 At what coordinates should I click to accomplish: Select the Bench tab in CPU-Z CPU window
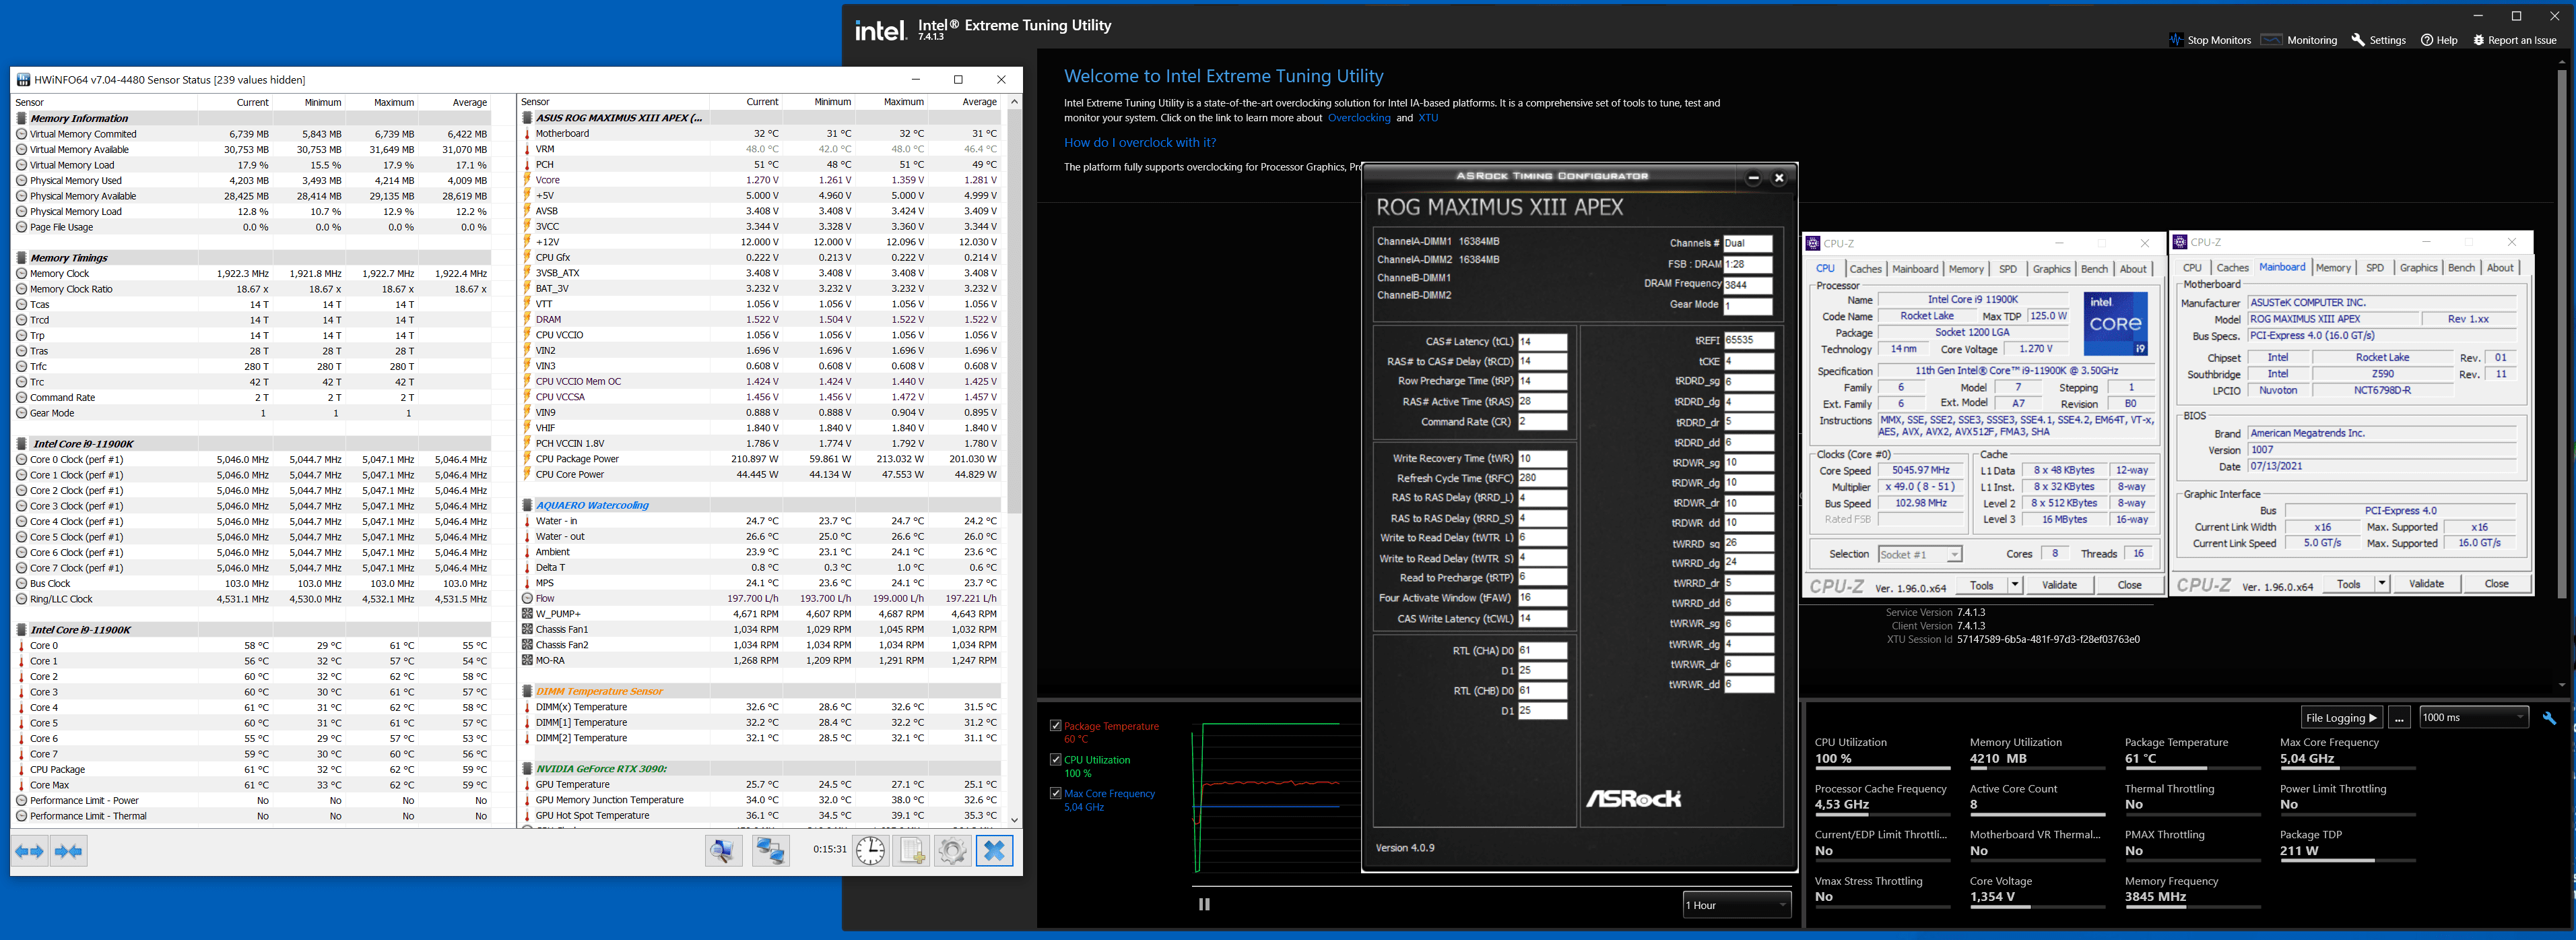tap(2094, 270)
